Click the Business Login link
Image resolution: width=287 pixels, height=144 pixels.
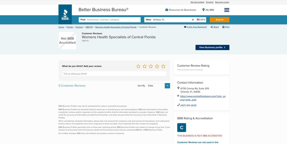222,2
